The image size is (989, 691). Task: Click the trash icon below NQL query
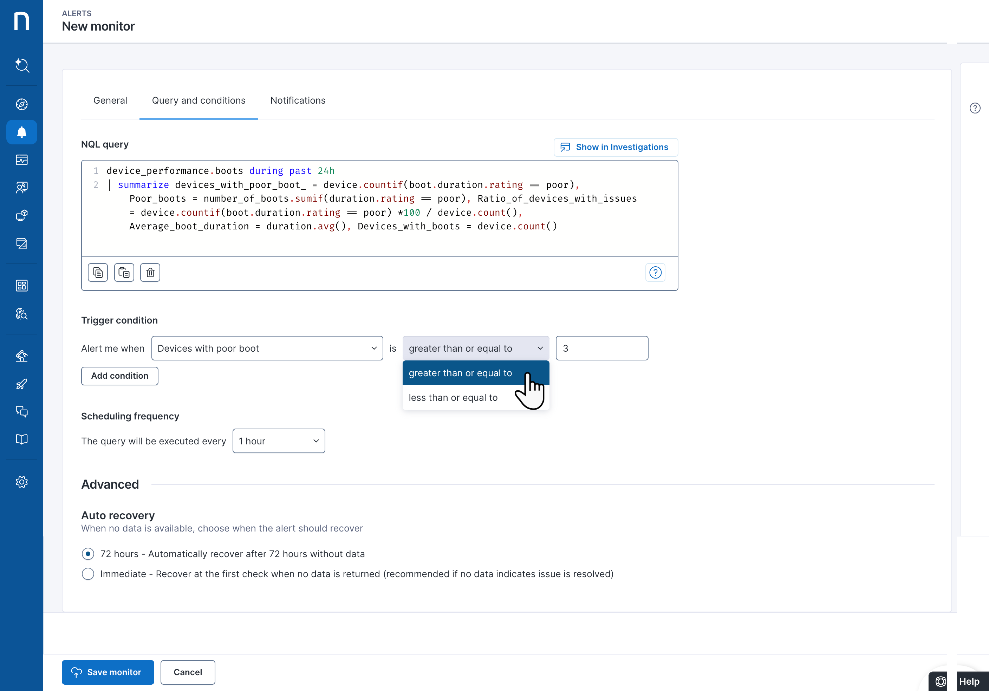[150, 273]
